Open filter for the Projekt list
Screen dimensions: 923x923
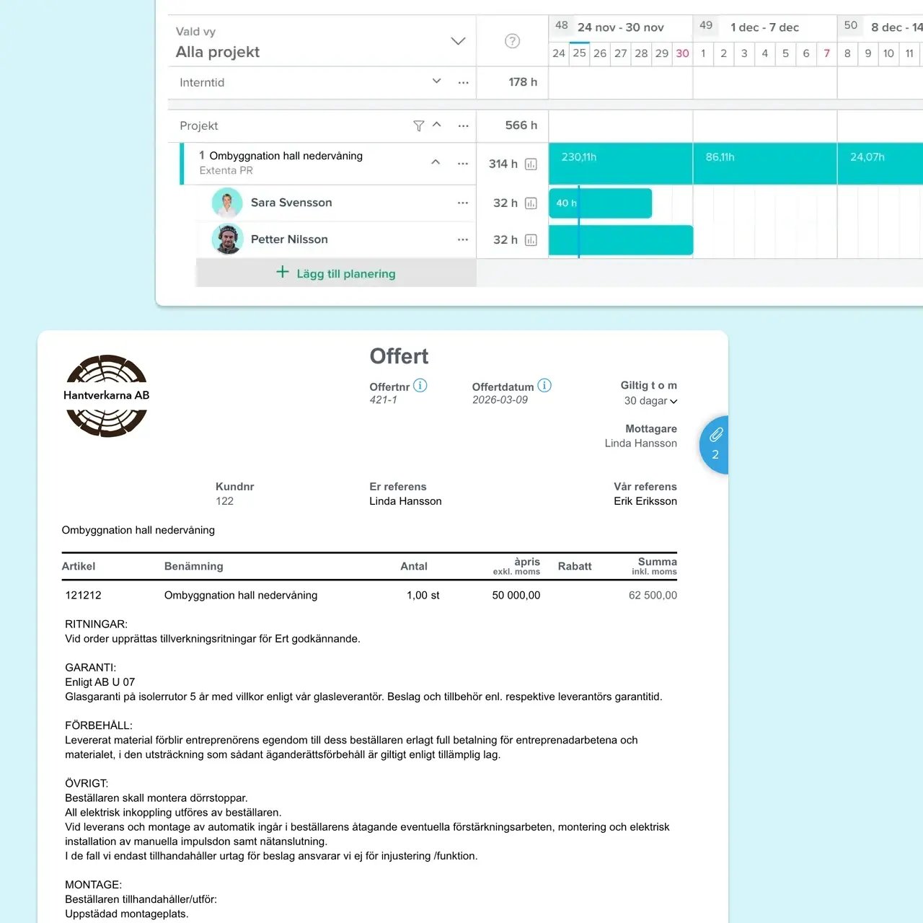[x=419, y=125]
